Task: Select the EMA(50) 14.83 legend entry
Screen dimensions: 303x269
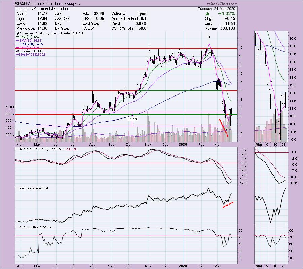Action: tap(28, 41)
